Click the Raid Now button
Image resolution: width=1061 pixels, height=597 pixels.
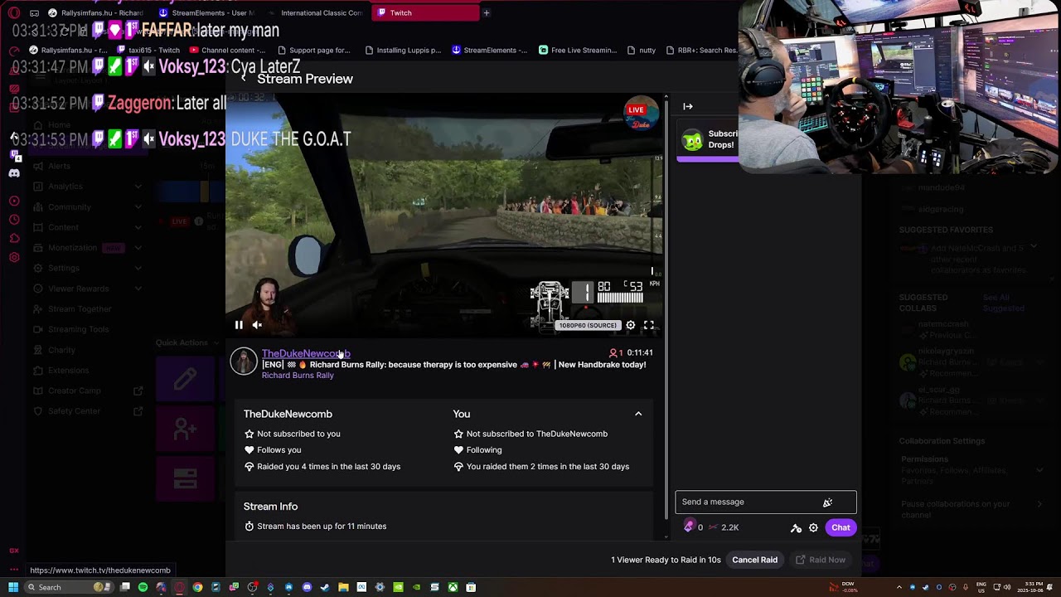[x=820, y=560]
